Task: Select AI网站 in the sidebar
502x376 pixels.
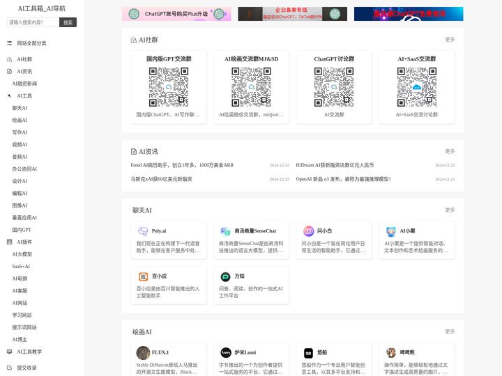Action: tap(20, 303)
